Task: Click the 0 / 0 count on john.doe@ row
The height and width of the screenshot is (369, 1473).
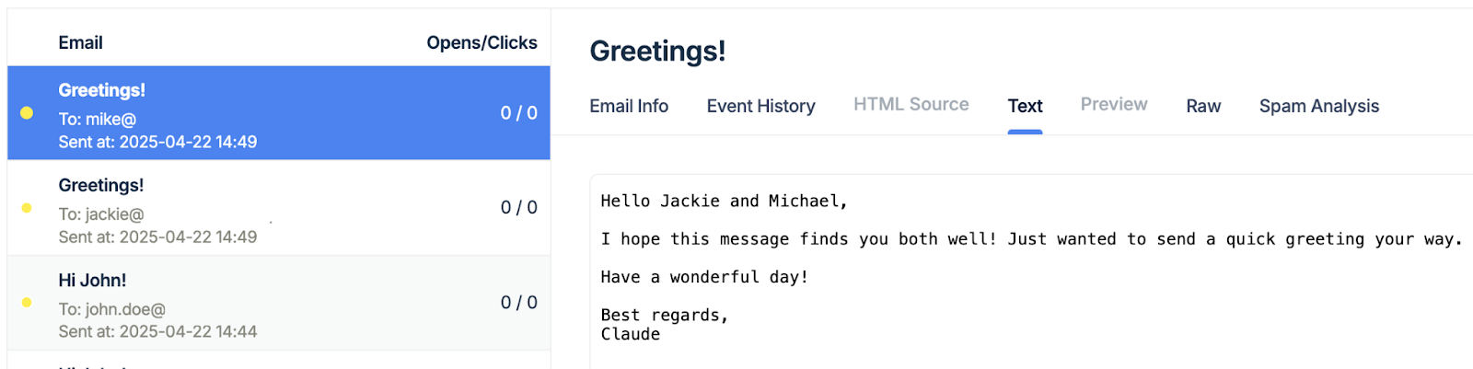Action: coord(518,303)
